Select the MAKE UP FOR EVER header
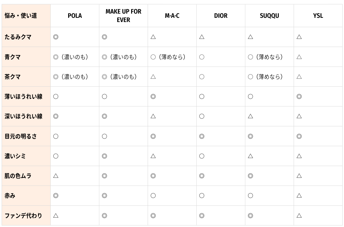Screen dimensions: 344x227 123,16
